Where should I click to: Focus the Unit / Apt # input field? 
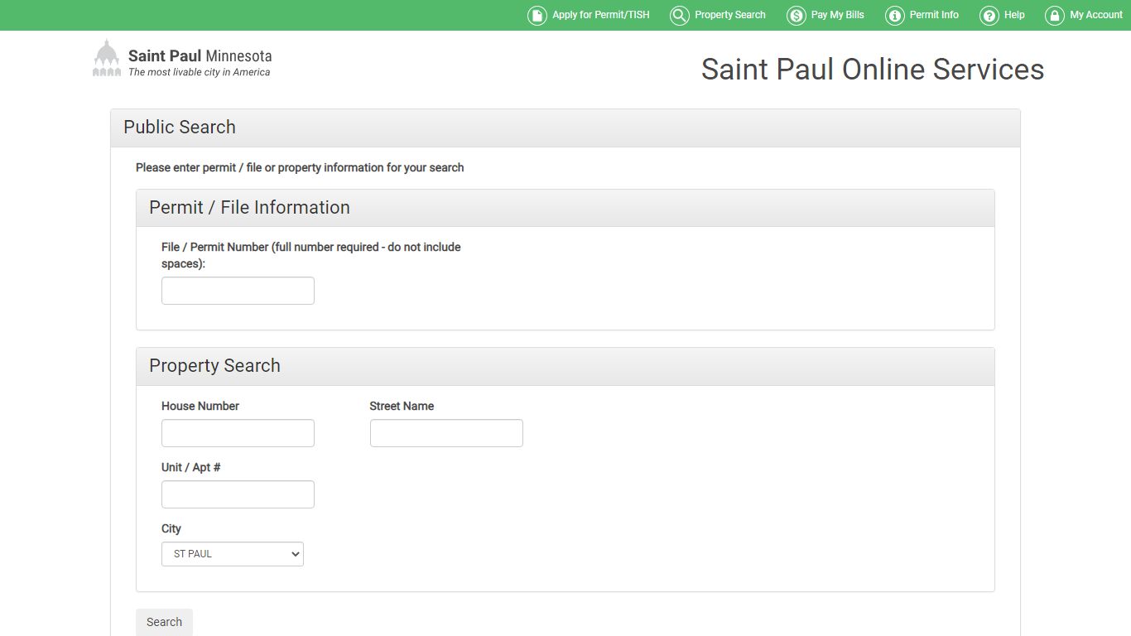(238, 494)
